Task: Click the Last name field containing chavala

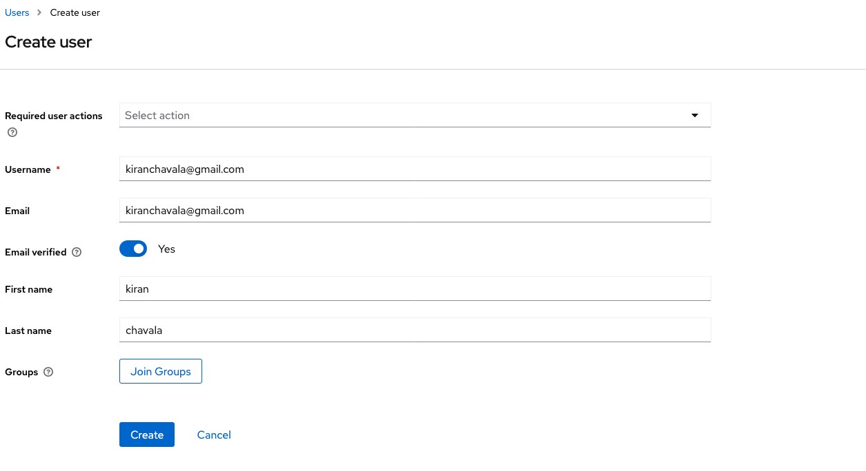Action: [415, 331]
